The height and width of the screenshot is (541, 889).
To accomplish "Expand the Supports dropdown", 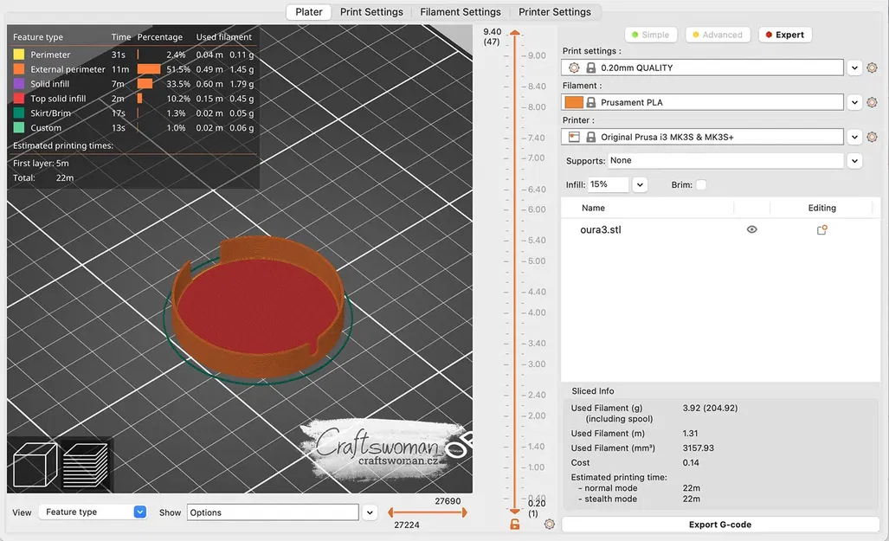I will coord(854,161).
